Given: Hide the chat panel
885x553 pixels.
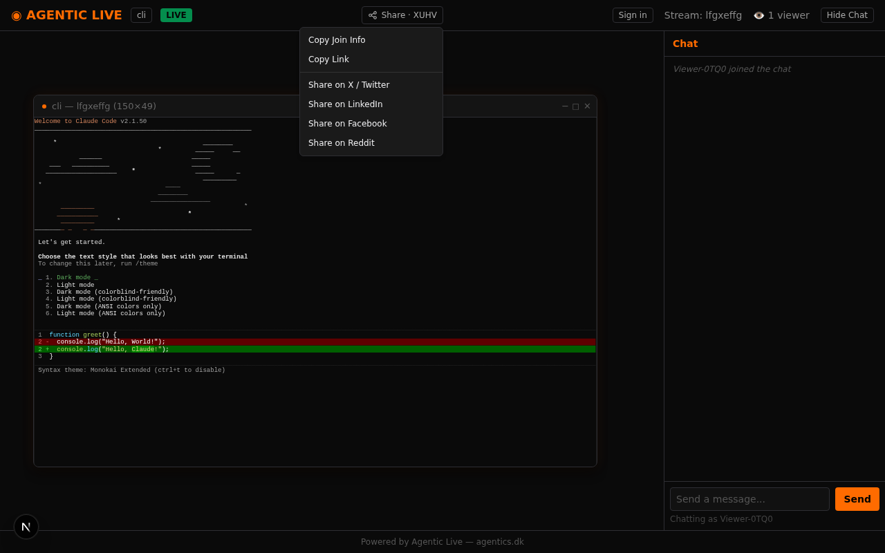Looking at the screenshot, I should tap(846, 15).
